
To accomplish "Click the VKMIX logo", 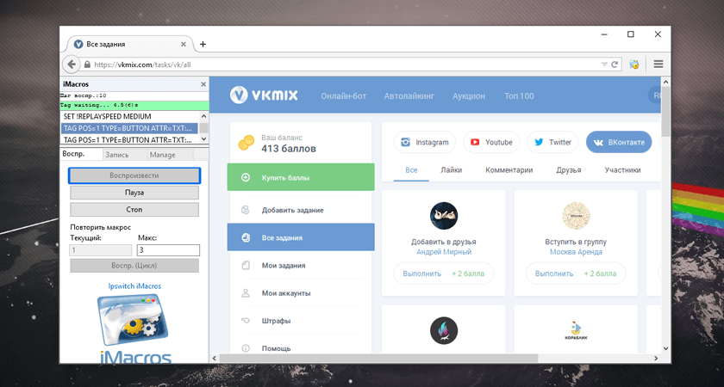I will pos(264,95).
